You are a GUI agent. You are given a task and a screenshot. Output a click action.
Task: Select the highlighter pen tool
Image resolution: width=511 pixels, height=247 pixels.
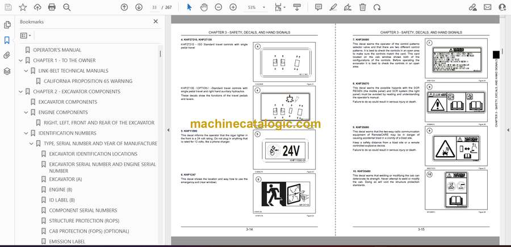pyautogui.click(x=333, y=7)
